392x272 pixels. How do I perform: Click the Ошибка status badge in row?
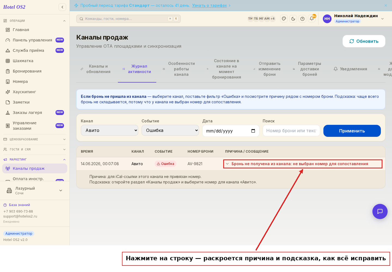tap(166, 164)
